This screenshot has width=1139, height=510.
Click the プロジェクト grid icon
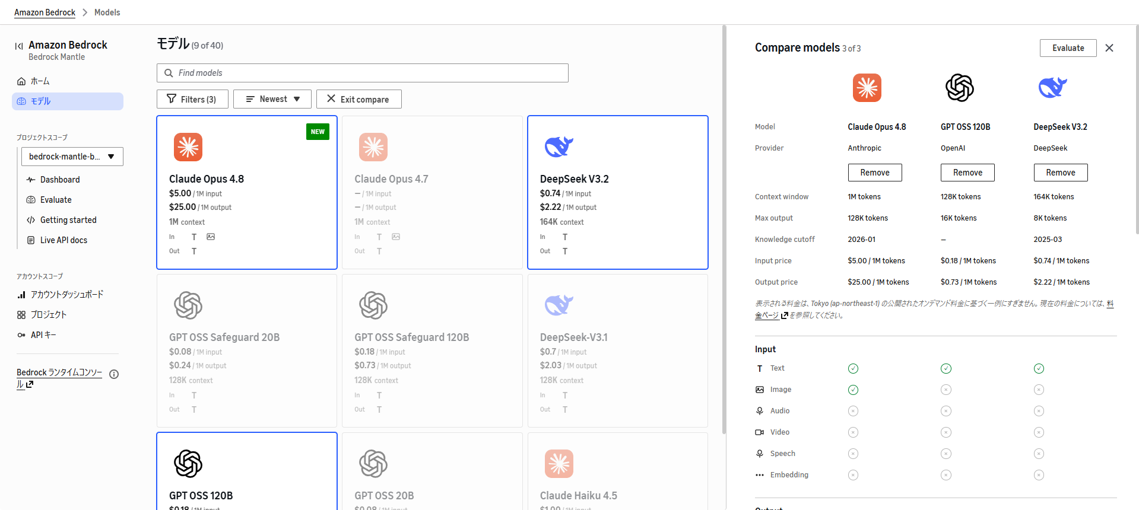coord(21,315)
